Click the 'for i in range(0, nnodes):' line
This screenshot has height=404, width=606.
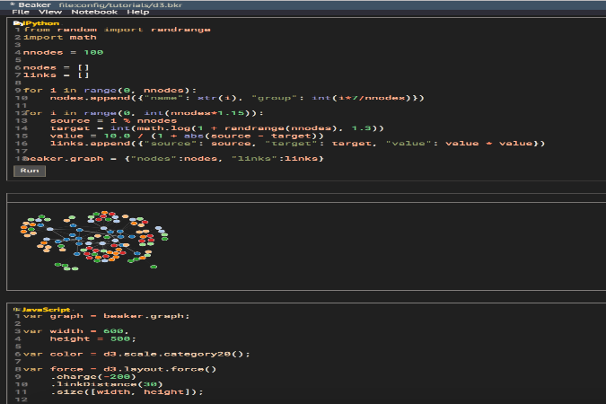click(110, 90)
